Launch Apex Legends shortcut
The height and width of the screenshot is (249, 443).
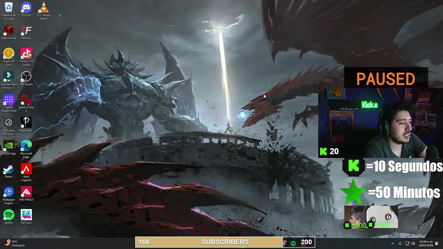coord(26,172)
